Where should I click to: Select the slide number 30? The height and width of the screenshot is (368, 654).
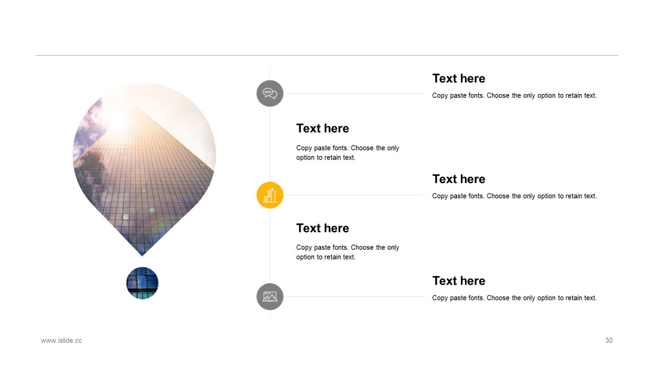pyautogui.click(x=609, y=340)
